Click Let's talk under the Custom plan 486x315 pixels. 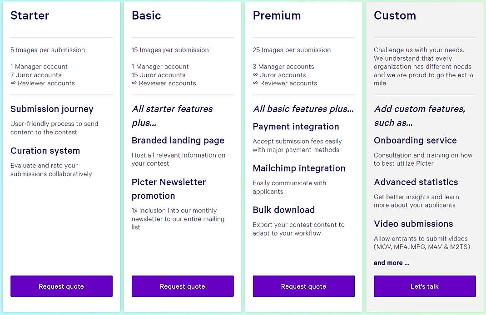pyautogui.click(x=425, y=286)
